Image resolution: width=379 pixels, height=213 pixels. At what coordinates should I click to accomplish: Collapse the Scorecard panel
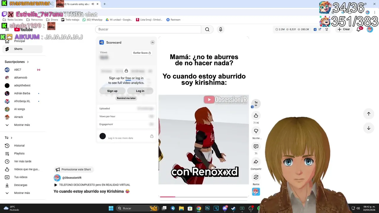click(152, 43)
